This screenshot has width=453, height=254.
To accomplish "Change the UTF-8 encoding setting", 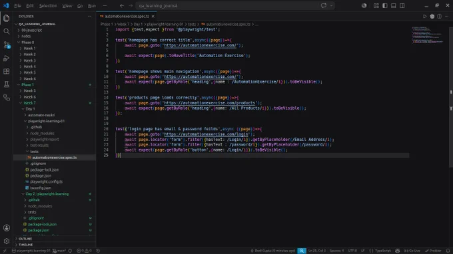I will (352, 251).
